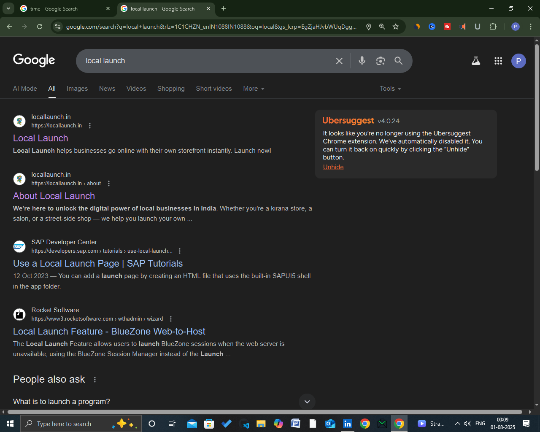Open People also ask options menu

tap(95, 380)
